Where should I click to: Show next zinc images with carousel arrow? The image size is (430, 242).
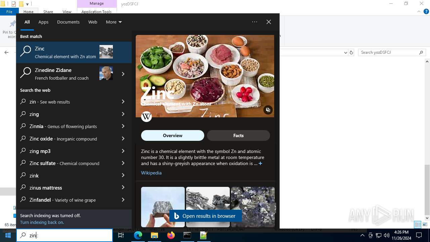(x=275, y=208)
